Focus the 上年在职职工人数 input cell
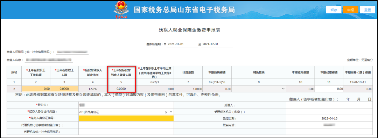 pos(64,89)
